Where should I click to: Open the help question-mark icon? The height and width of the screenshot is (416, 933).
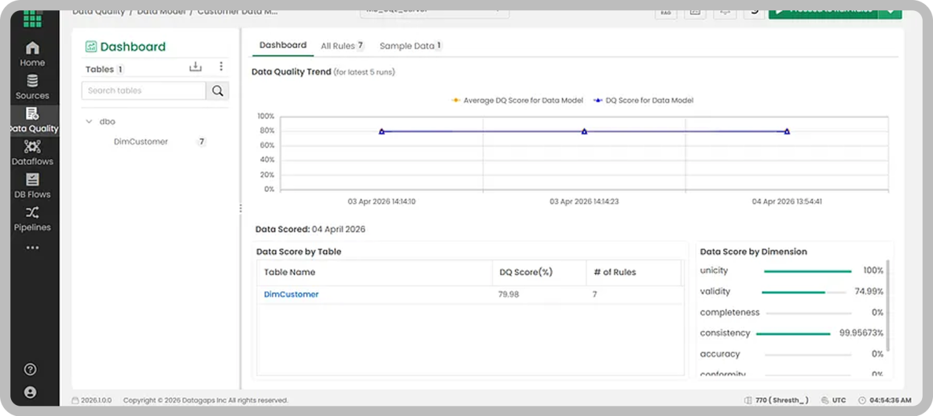(x=30, y=369)
